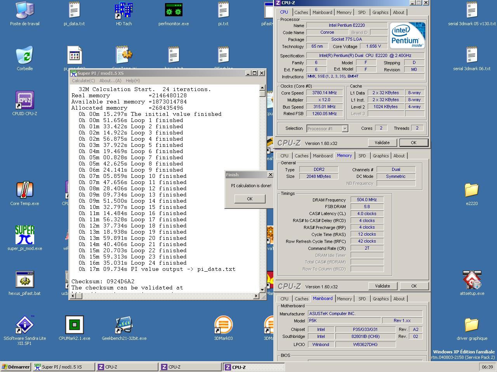
Task: Click Super PI horizontal scroll right arrow
Action: 256,296
